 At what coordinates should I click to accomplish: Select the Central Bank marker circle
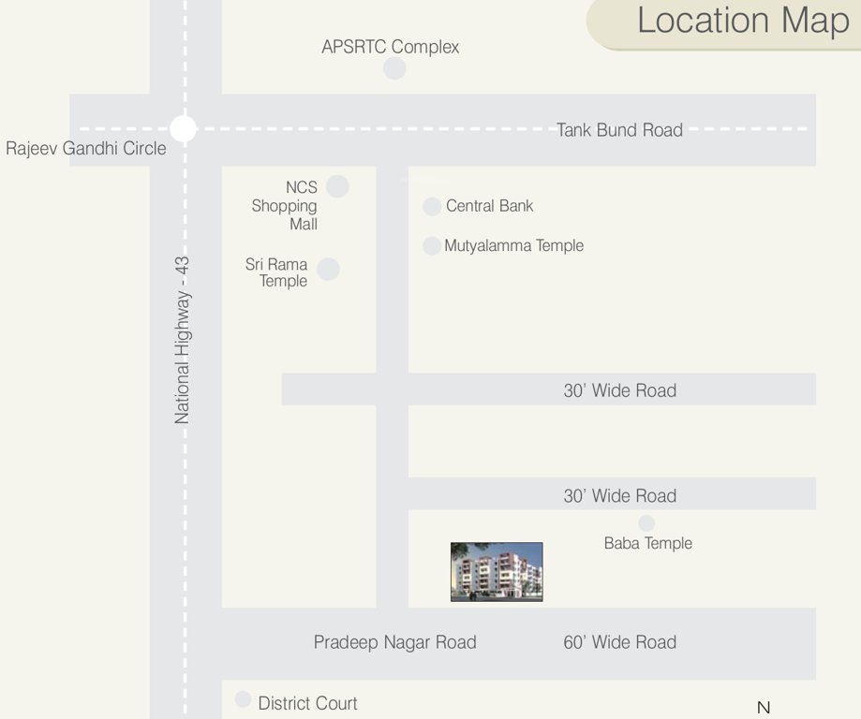point(431,206)
